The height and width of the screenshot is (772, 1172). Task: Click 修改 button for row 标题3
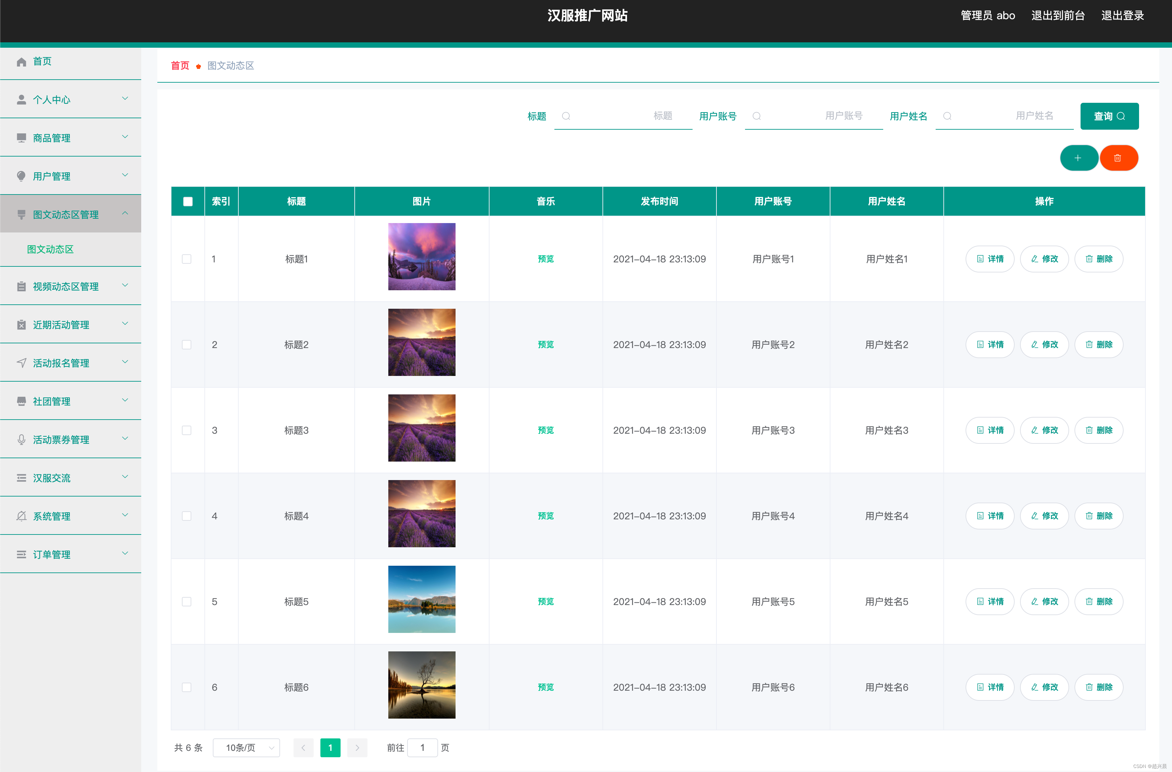pyautogui.click(x=1044, y=430)
